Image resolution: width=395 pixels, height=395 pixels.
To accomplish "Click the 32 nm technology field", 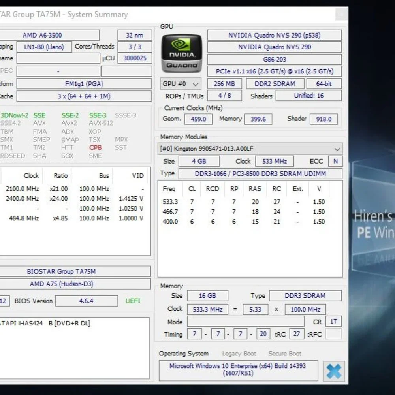I will pyautogui.click(x=135, y=35).
